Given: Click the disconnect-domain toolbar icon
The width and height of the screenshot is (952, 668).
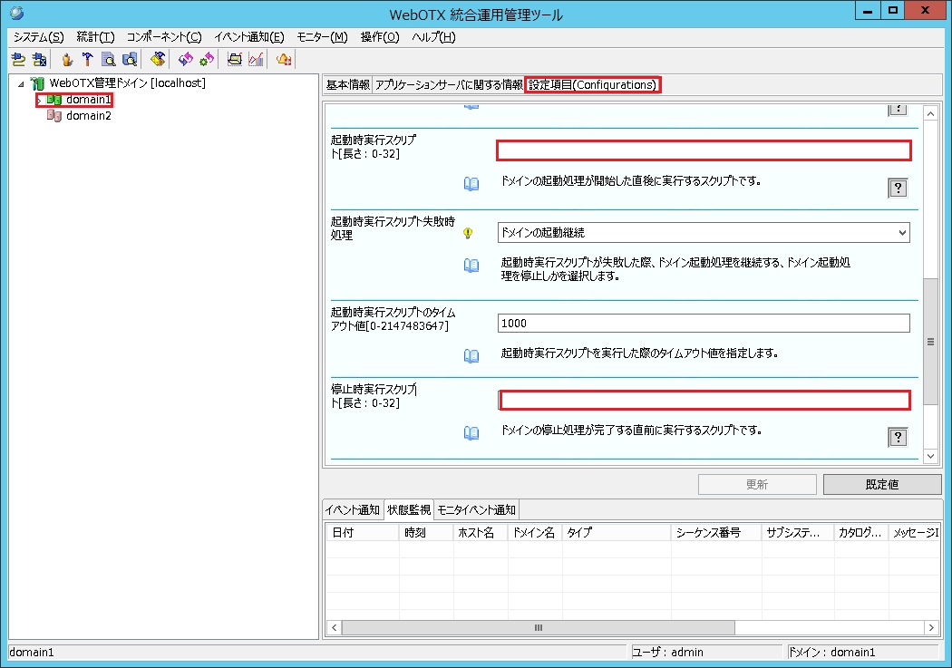Looking at the screenshot, I should tap(39, 58).
